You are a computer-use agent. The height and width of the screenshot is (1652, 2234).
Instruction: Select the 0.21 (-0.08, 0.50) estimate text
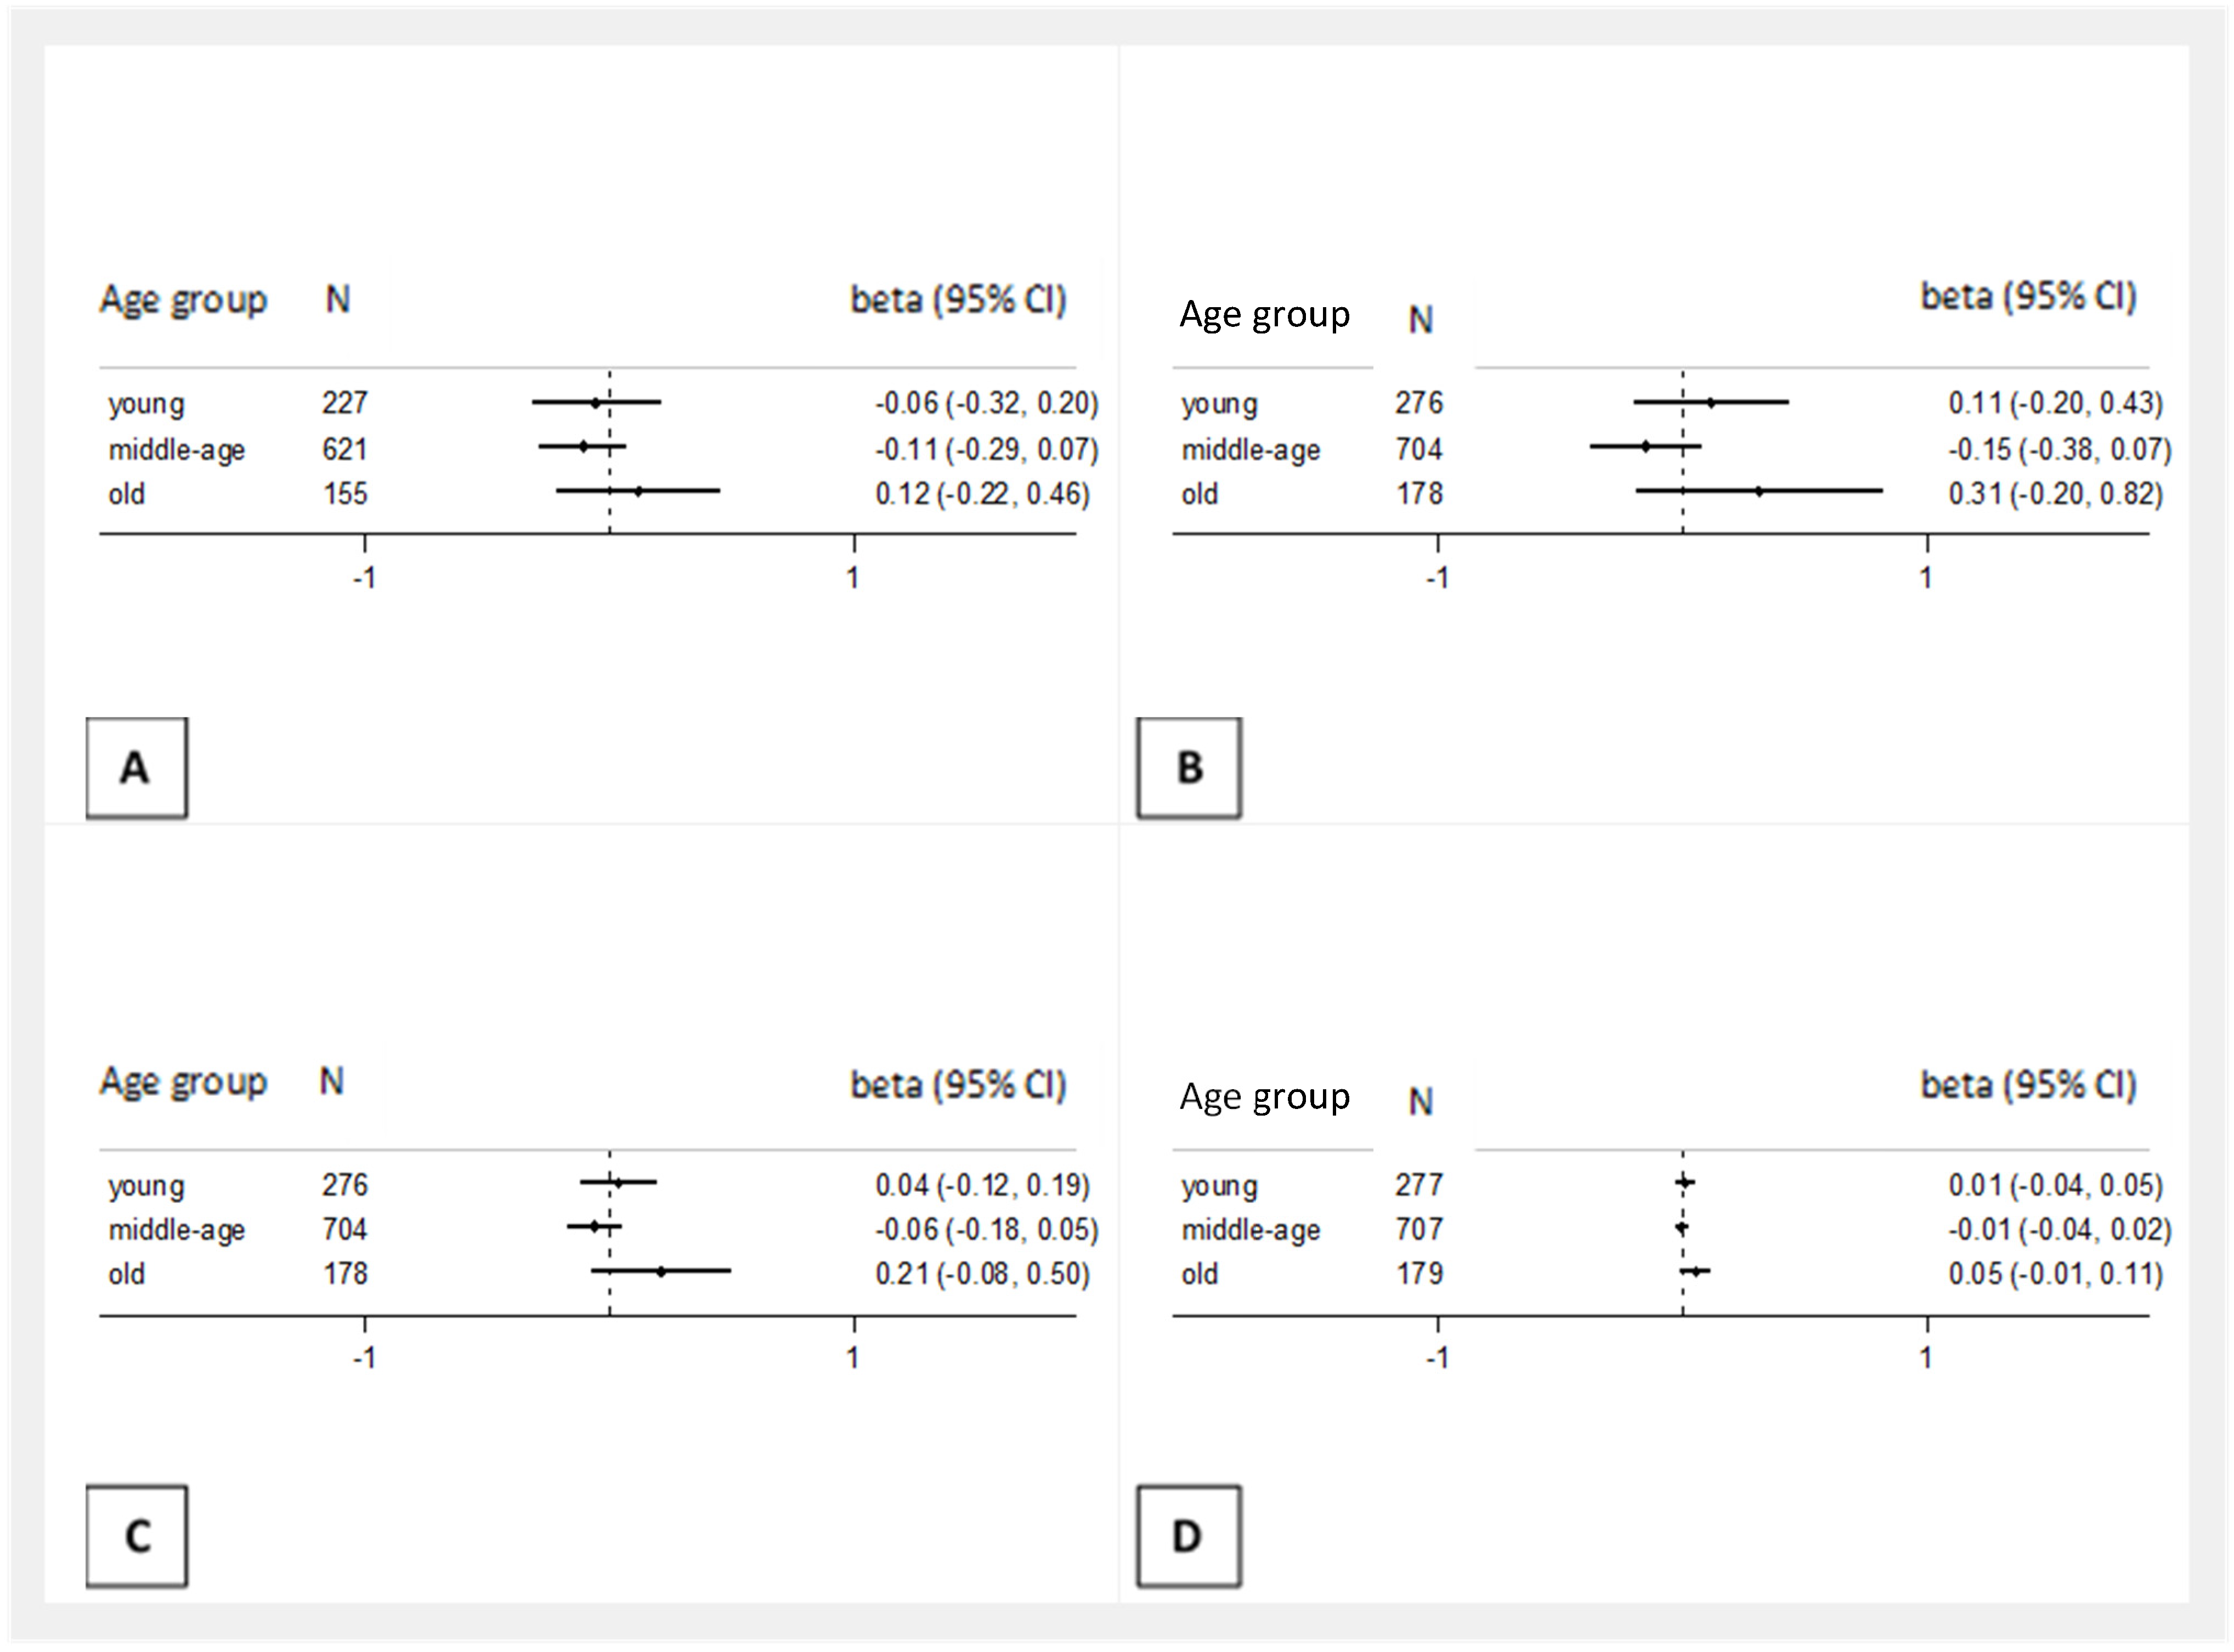point(982,1274)
